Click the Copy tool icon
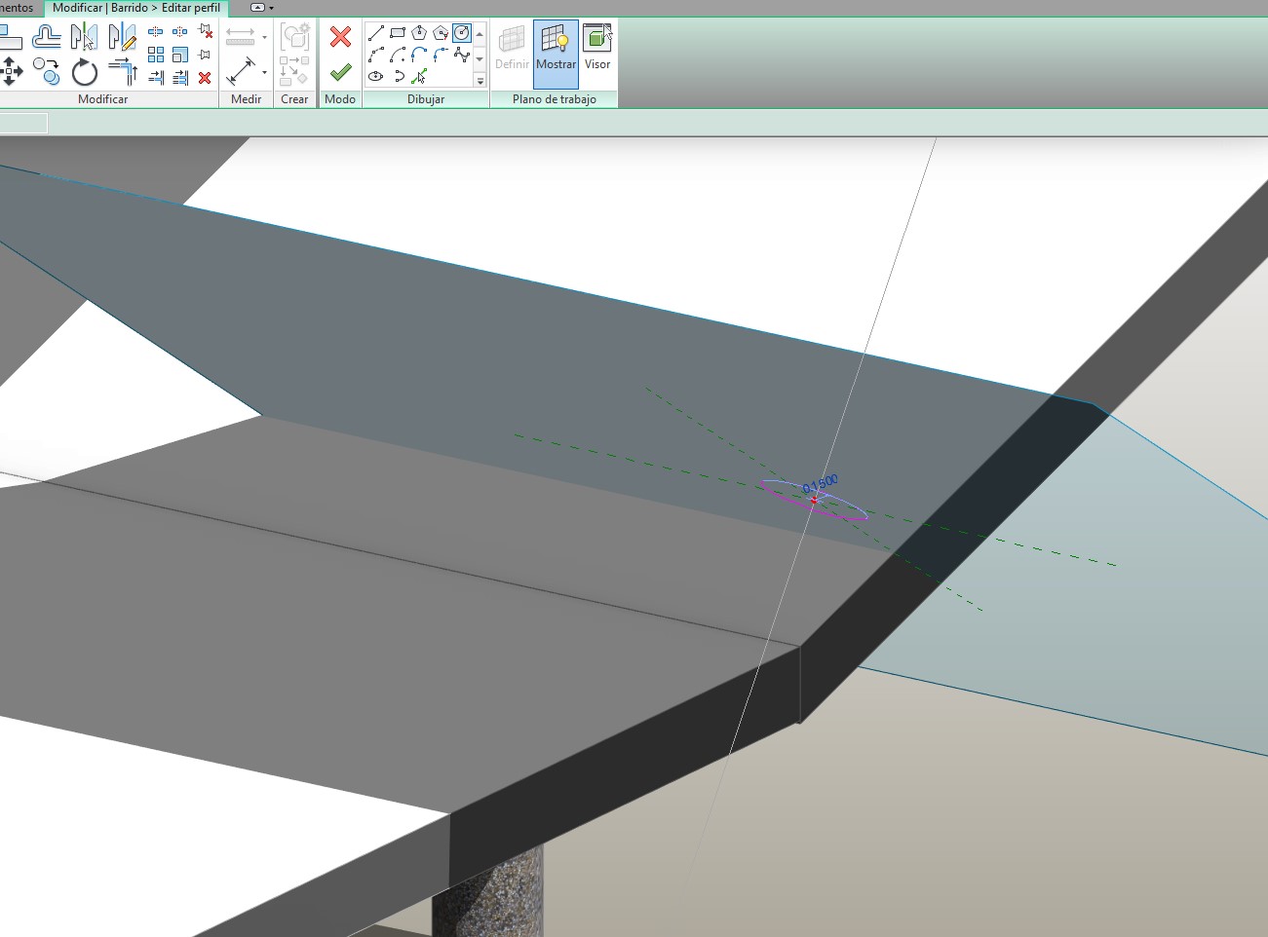The height and width of the screenshot is (937, 1268). (45, 70)
